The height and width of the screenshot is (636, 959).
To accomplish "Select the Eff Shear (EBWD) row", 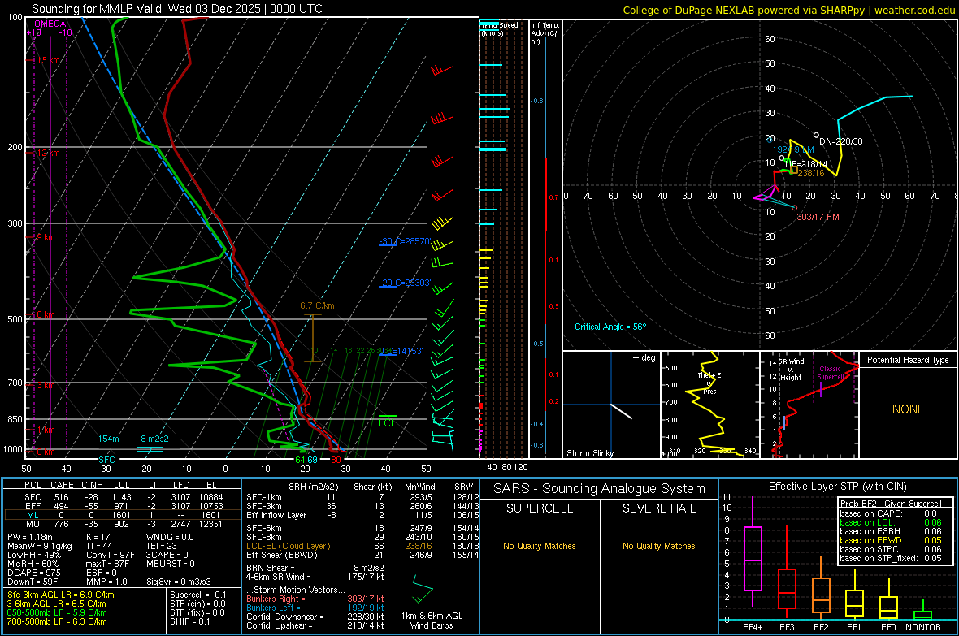I will 362,555.
